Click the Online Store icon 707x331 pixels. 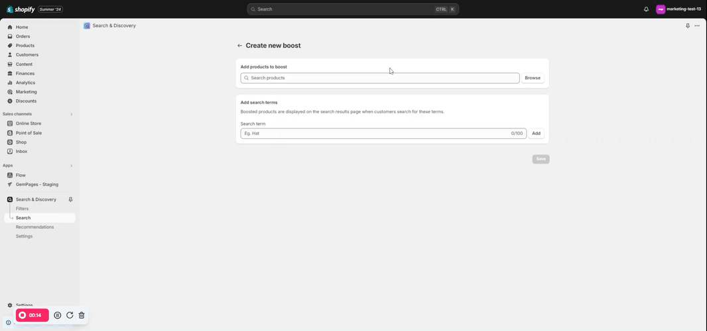click(x=10, y=123)
